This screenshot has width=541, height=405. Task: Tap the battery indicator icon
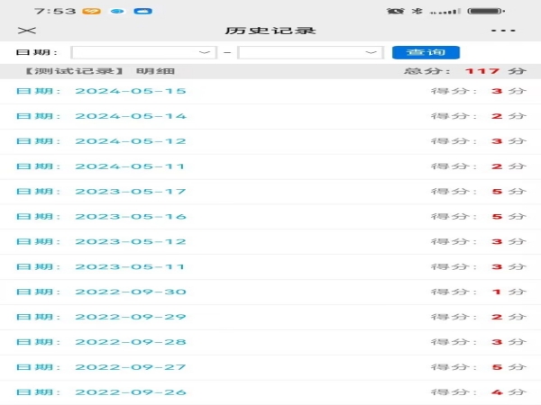[486, 11]
